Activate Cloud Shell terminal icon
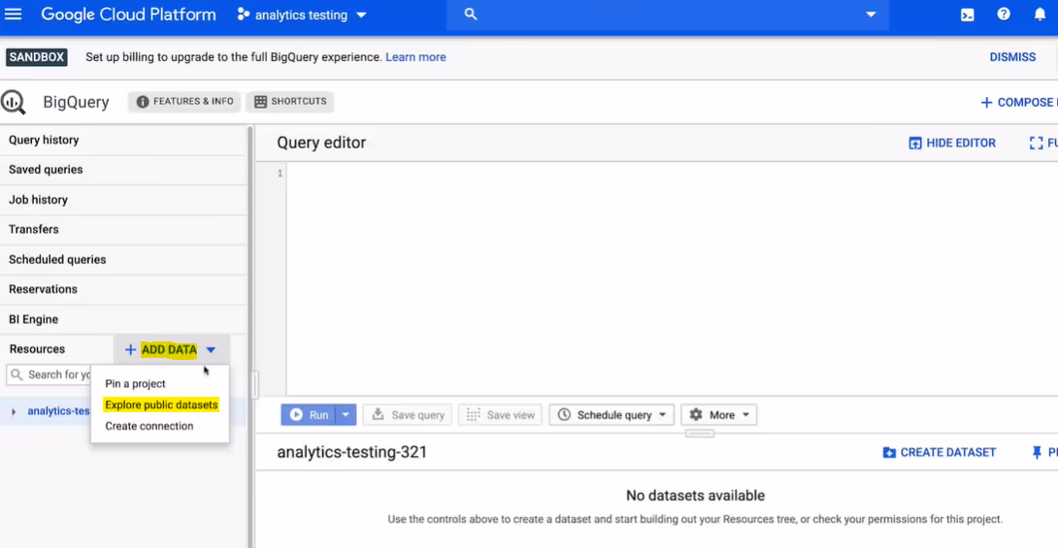 [968, 15]
